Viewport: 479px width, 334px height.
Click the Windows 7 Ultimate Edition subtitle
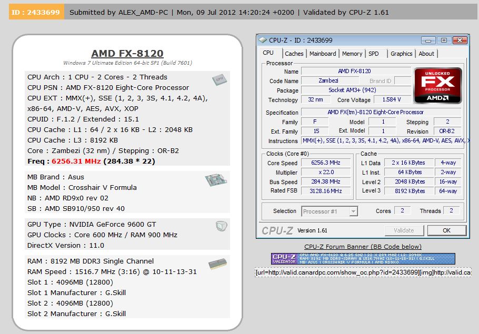127,63
